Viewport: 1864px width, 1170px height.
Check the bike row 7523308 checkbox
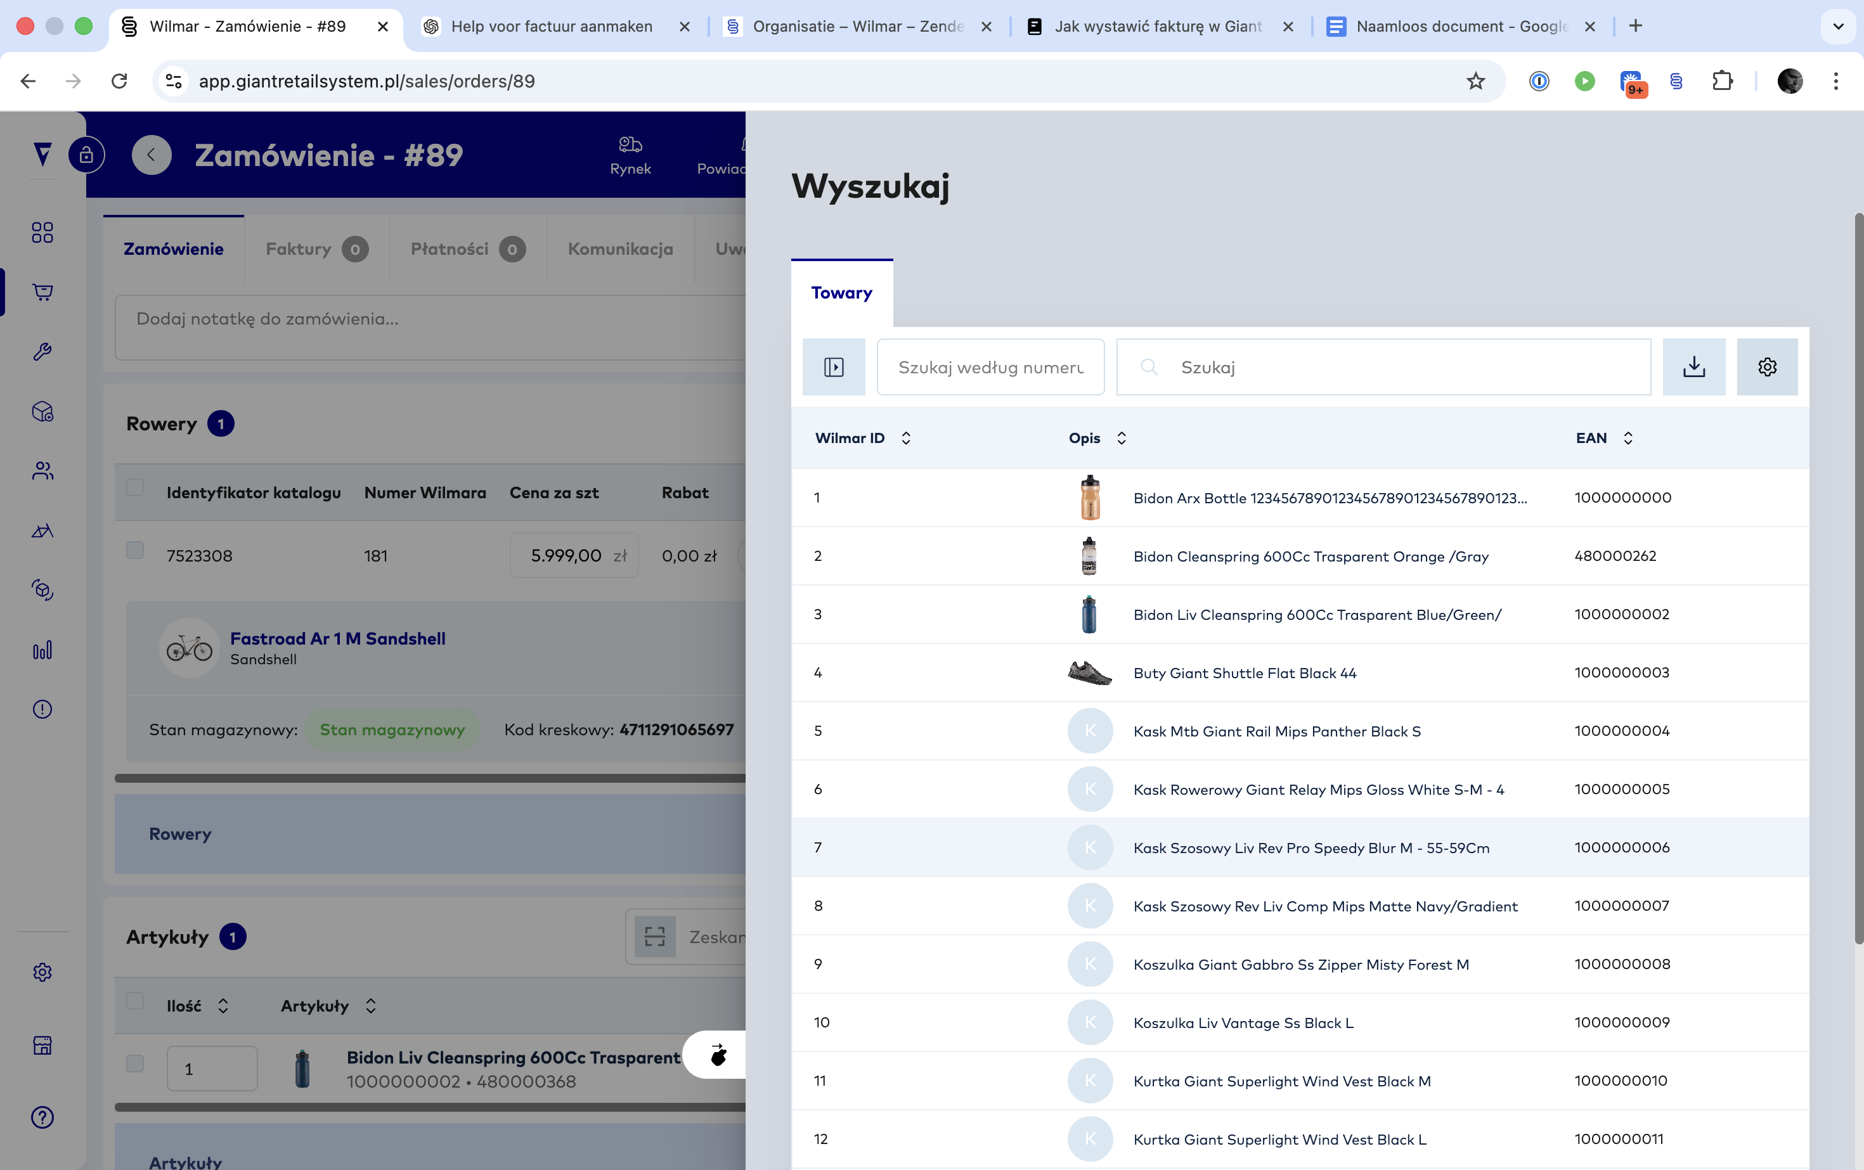coord(136,550)
